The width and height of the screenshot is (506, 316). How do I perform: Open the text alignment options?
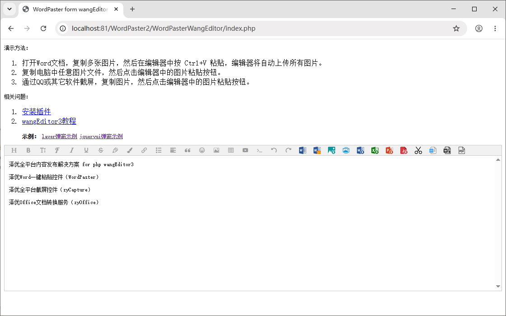pos(173,150)
